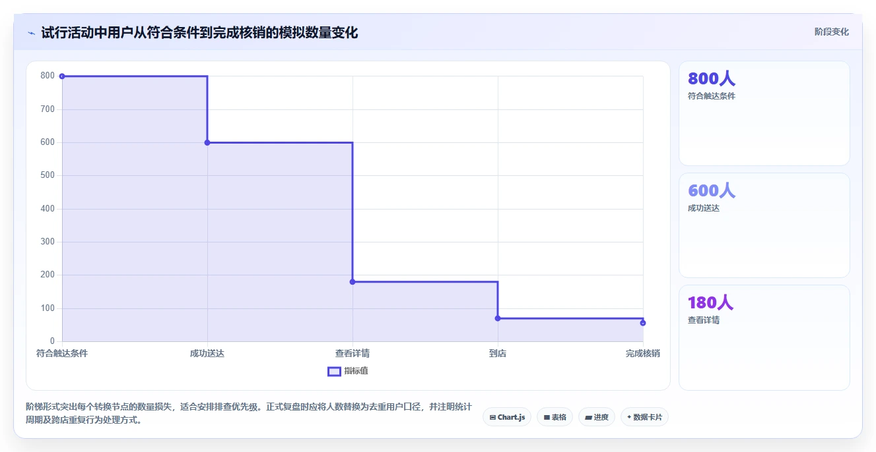Click the data point at 到店
Screen dimensions: 876x452
click(498, 318)
